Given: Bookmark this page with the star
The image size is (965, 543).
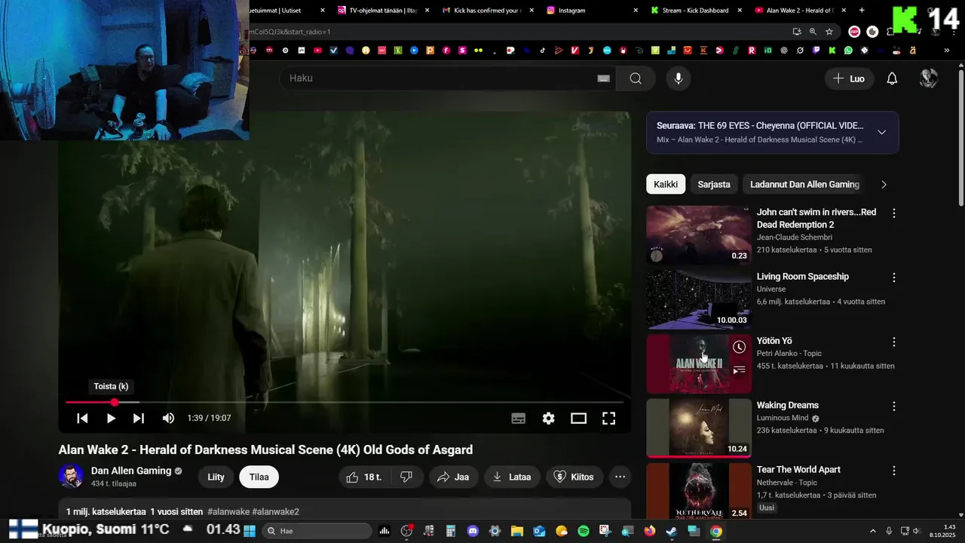Looking at the screenshot, I should [829, 32].
